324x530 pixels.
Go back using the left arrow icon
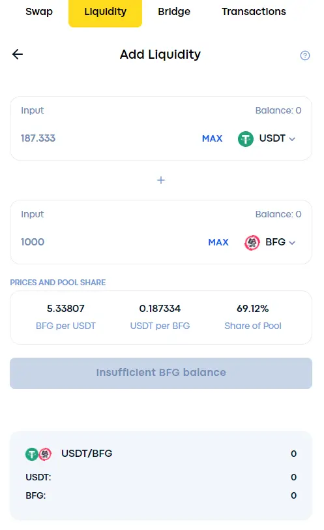coord(18,54)
